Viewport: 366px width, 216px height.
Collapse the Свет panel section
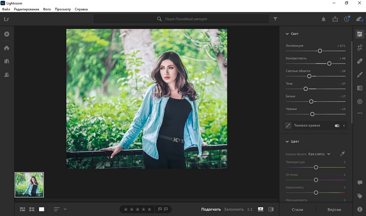286,34
